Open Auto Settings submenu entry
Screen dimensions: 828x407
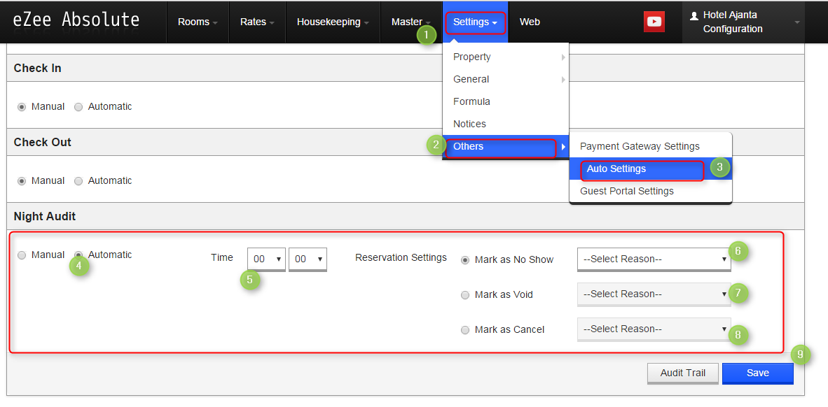tap(651, 169)
